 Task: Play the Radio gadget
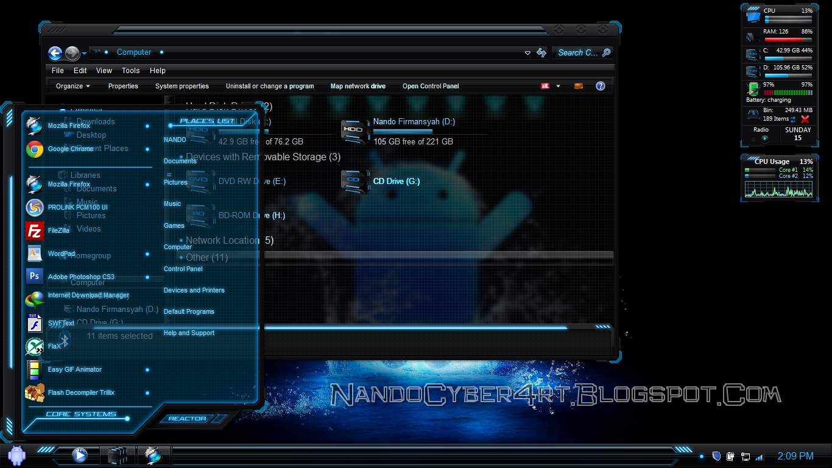coord(764,139)
